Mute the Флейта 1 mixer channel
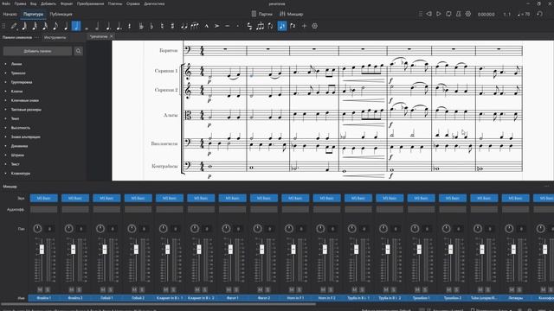This screenshot has height=311, width=554. pyautogui.click(x=40, y=289)
